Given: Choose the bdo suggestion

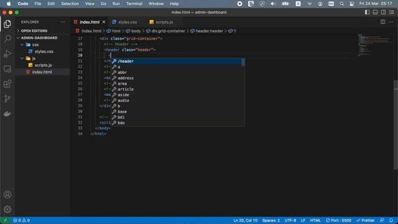Looking at the screenshot, I should click(x=177, y=123).
